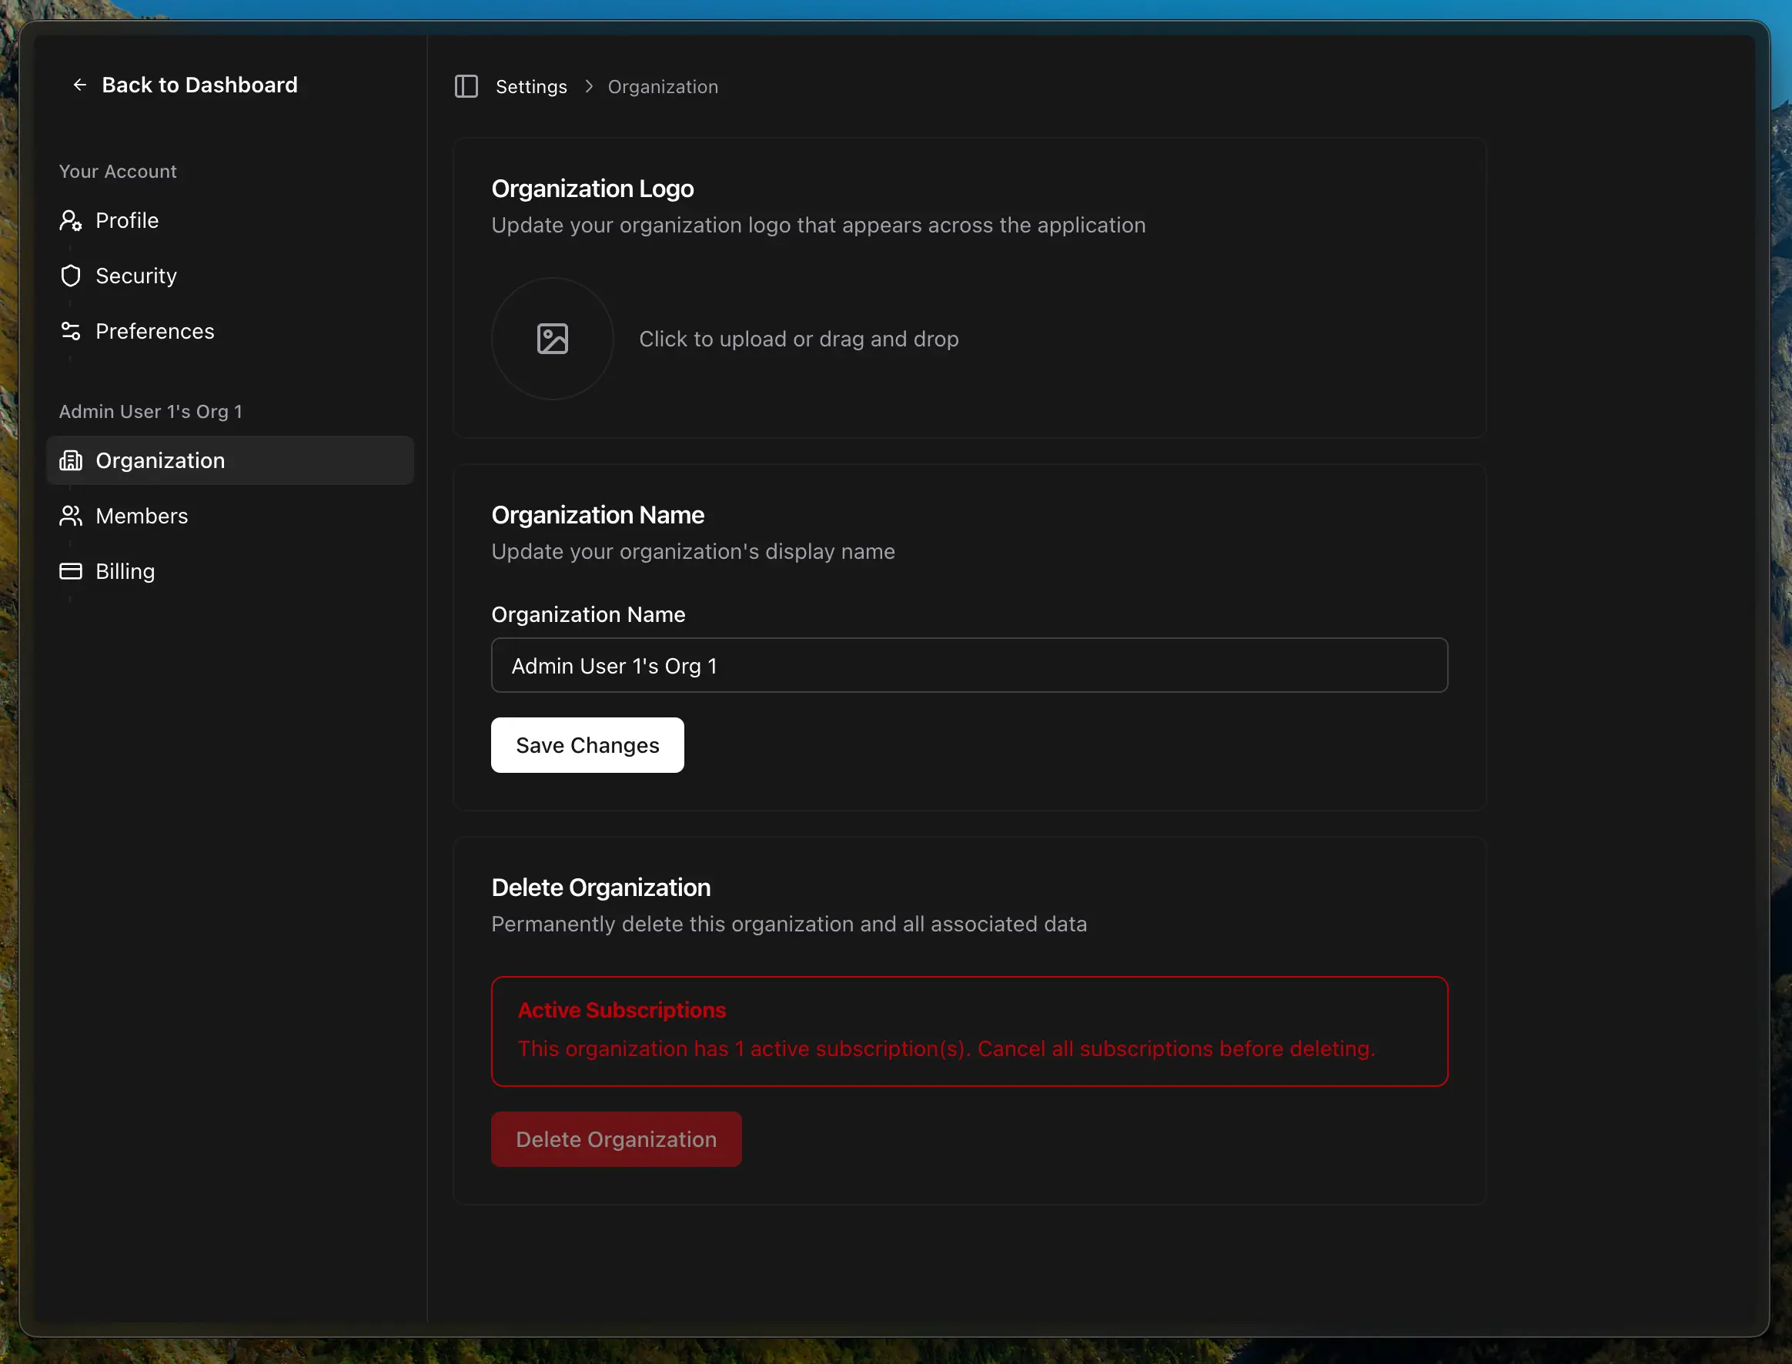Screen dimensions: 1792x1364
Task: Click 'Click to upload or drag and drop'
Action: pos(798,339)
